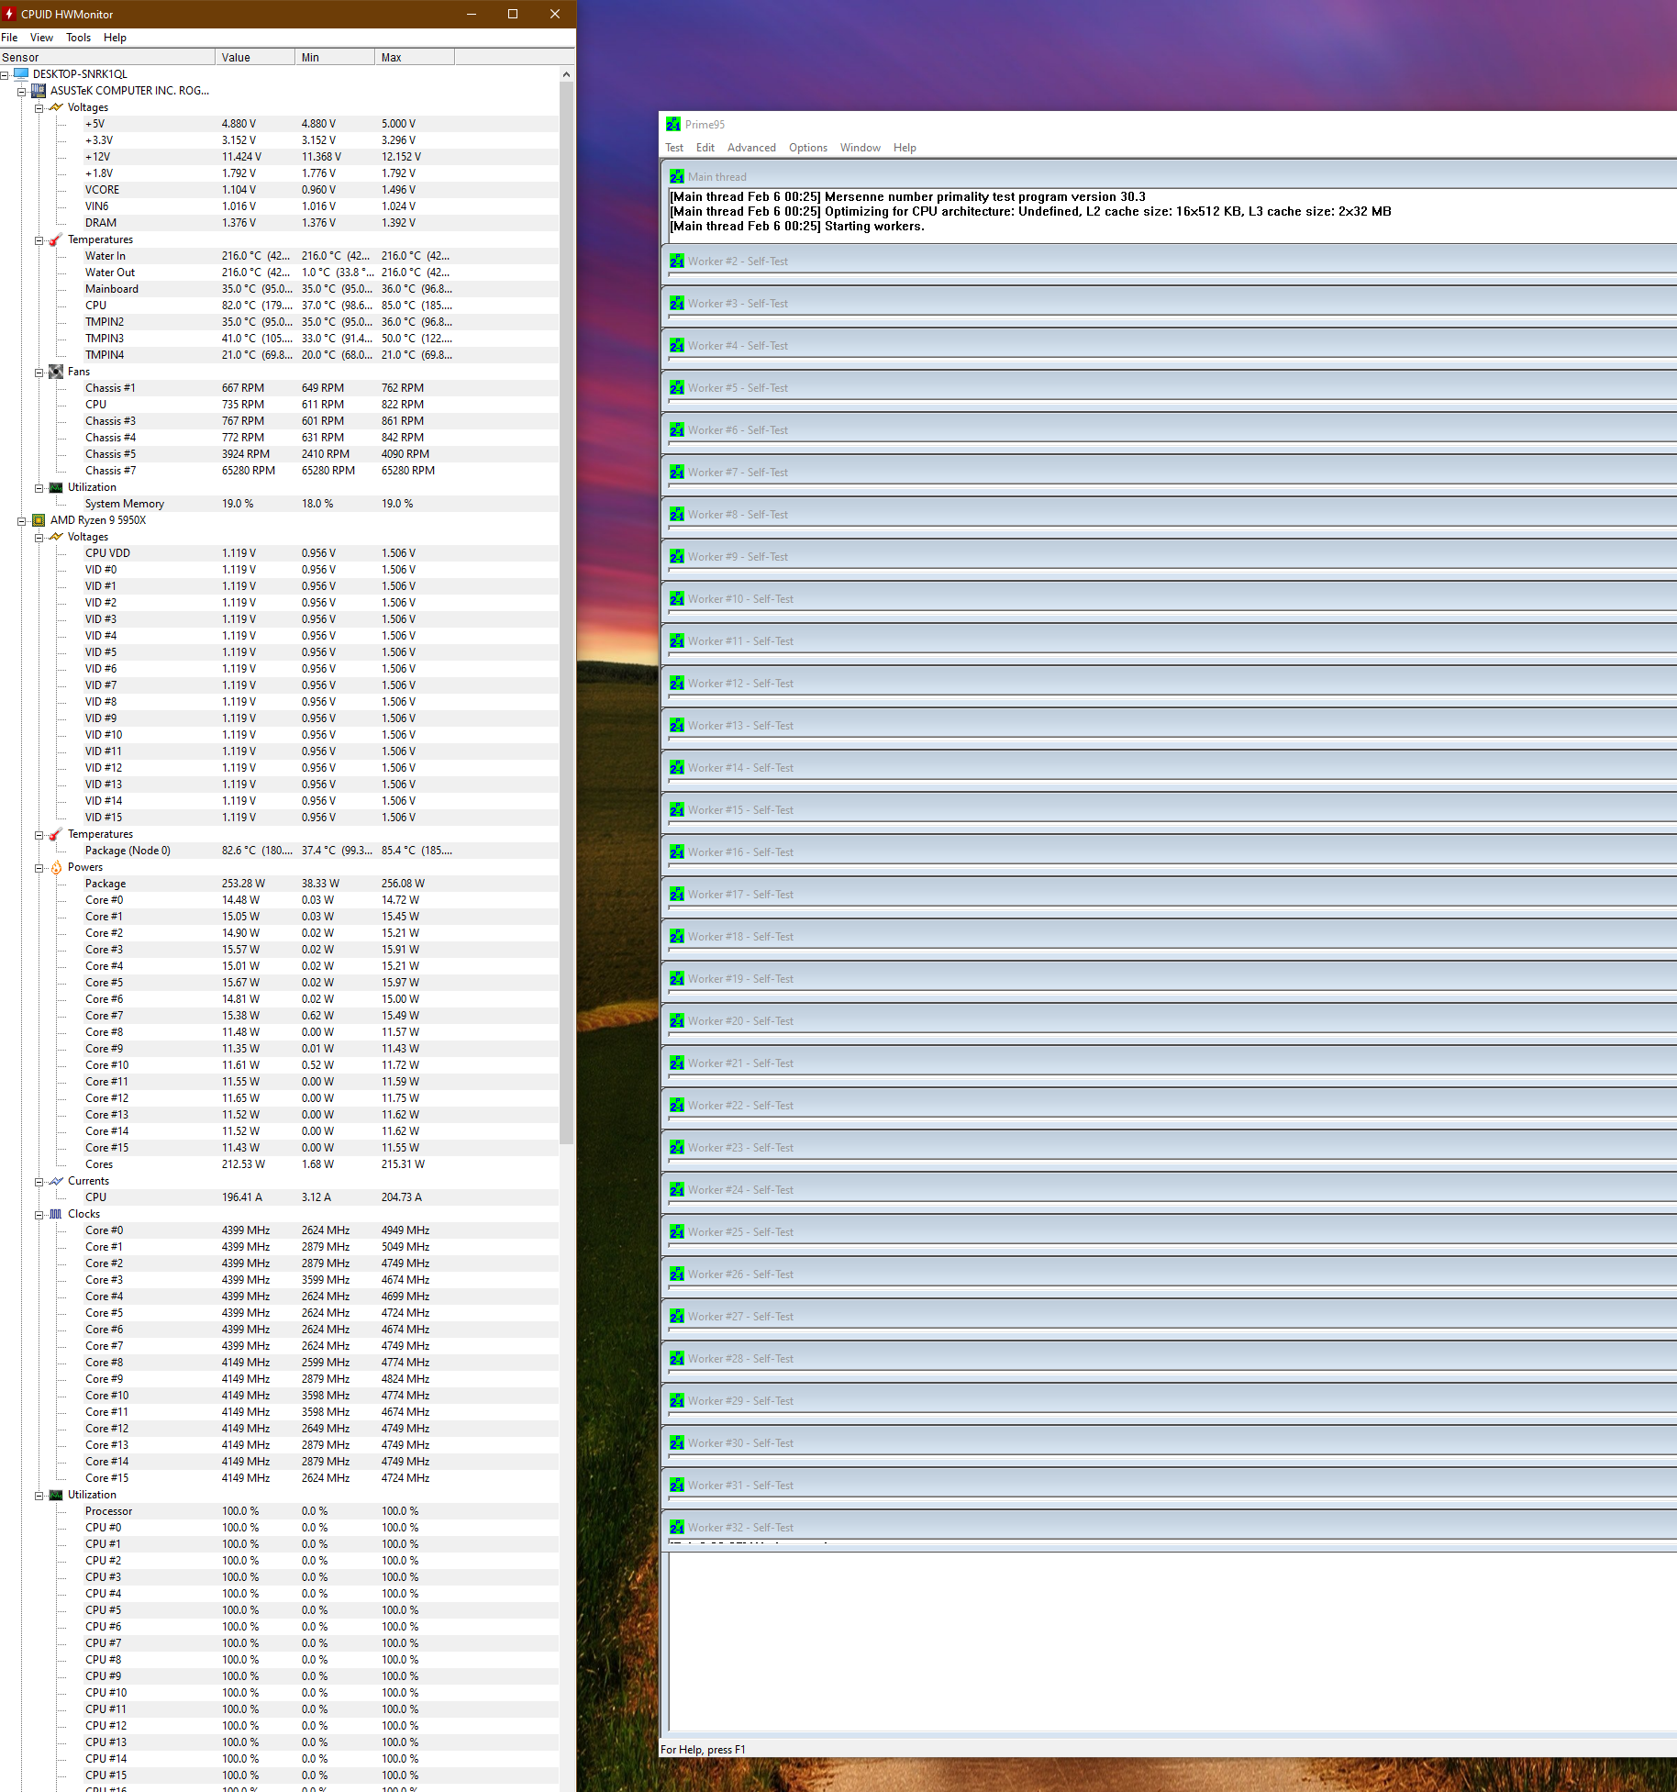
Task: Open the Window menu in Prime95
Action: pos(861,148)
